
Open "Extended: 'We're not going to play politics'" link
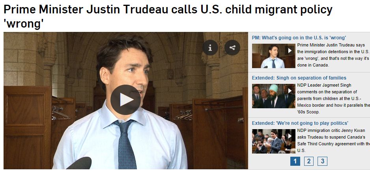click(x=300, y=123)
